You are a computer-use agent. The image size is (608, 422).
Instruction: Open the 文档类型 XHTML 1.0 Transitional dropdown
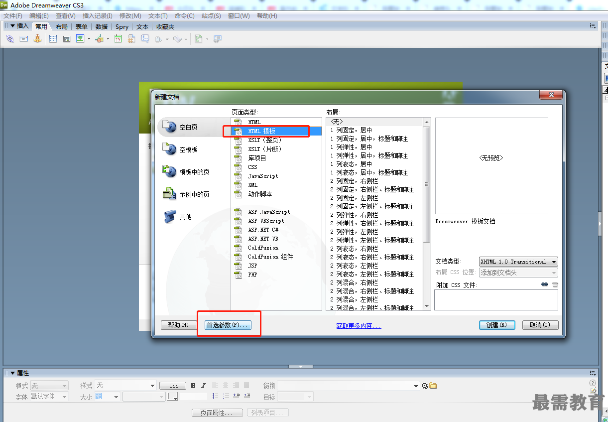[518, 262]
